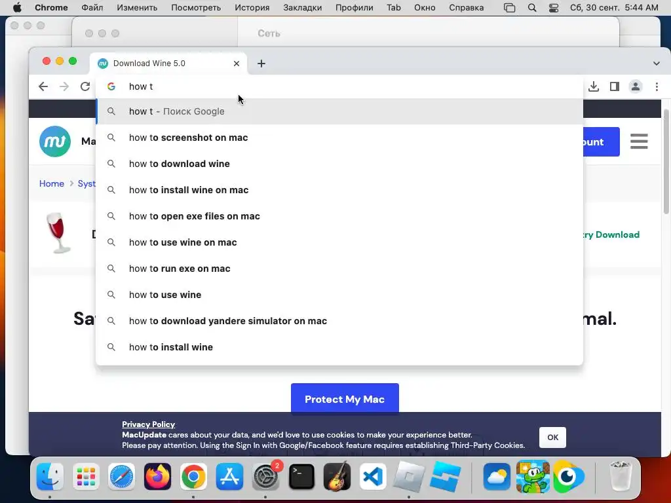671x503 pixels.
Task: Open the MacUpdate hamburger menu
Action: pos(639,141)
